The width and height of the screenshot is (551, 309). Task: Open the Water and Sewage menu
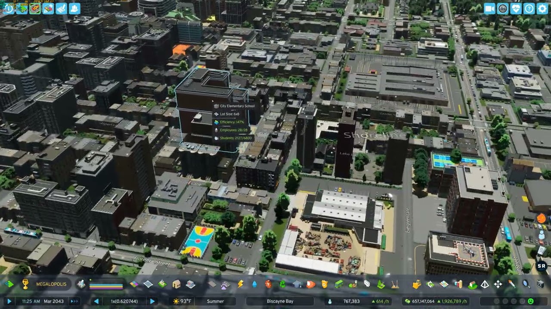coord(254,284)
